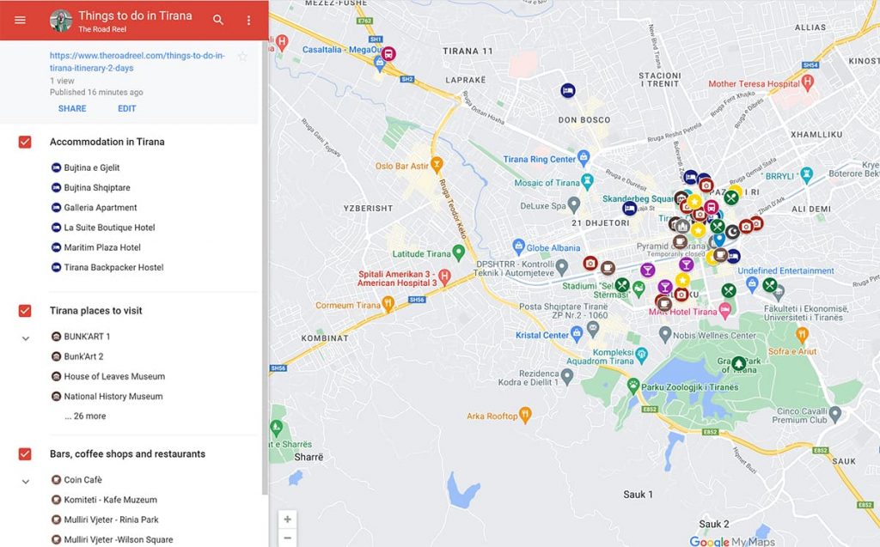This screenshot has height=547, width=880.
Task: Select Bujtina e Gjelit in list
Action: (x=91, y=167)
